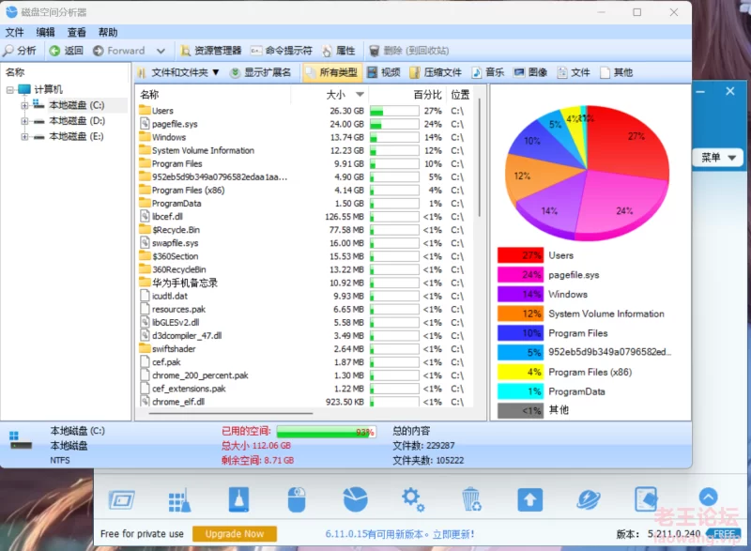The height and width of the screenshot is (551, 751).
Task: Filter by 文件 document type
Action: [x=574, y=72]
